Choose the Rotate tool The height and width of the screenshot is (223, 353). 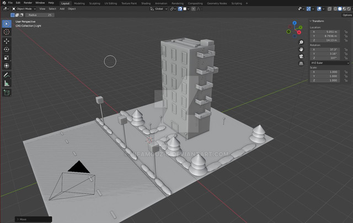tap(7, 50)
